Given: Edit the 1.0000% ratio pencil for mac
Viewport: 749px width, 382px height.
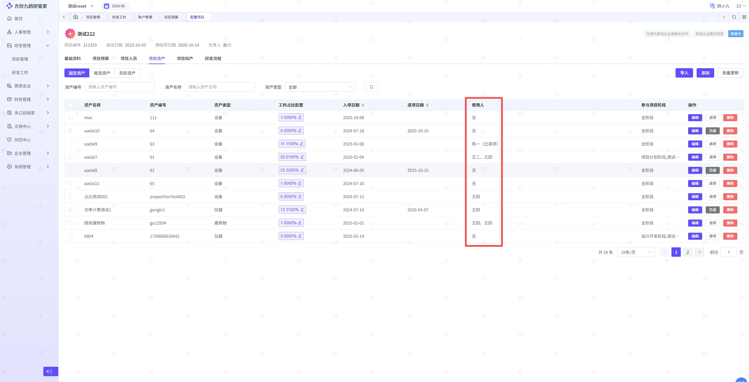Looking at the screenshot, I should tap(300, 117).
